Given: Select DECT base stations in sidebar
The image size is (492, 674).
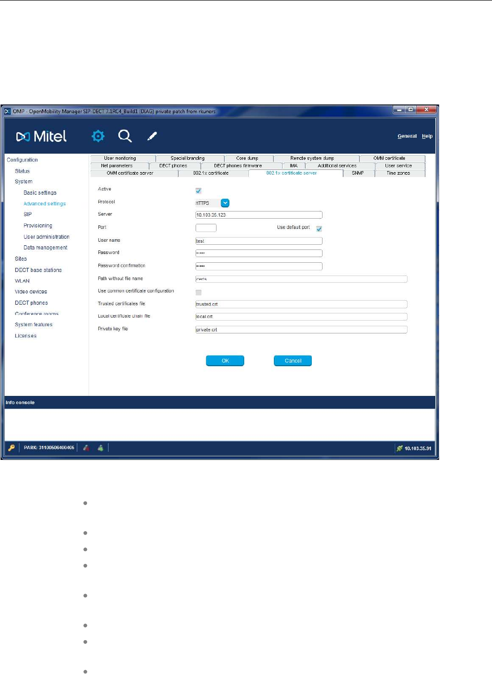Looking at the screenshot, I should [x=38, y=270].
